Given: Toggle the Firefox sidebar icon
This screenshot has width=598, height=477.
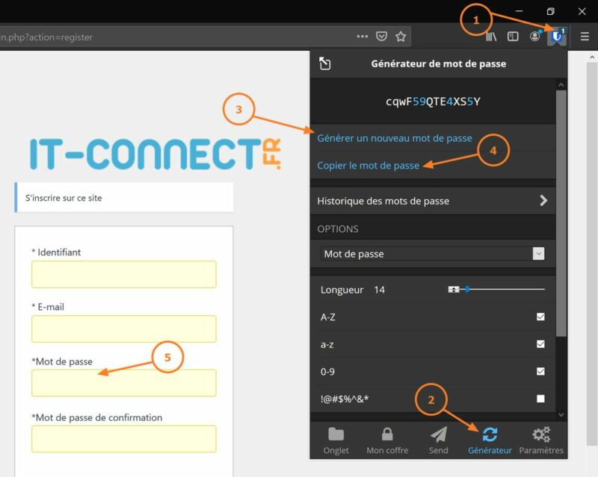Looking at the screenshot, I should [513, 37].
